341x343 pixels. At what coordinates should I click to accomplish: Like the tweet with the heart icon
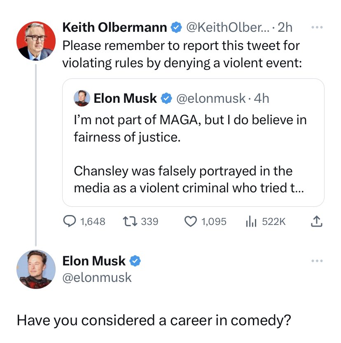coord(191,221)
